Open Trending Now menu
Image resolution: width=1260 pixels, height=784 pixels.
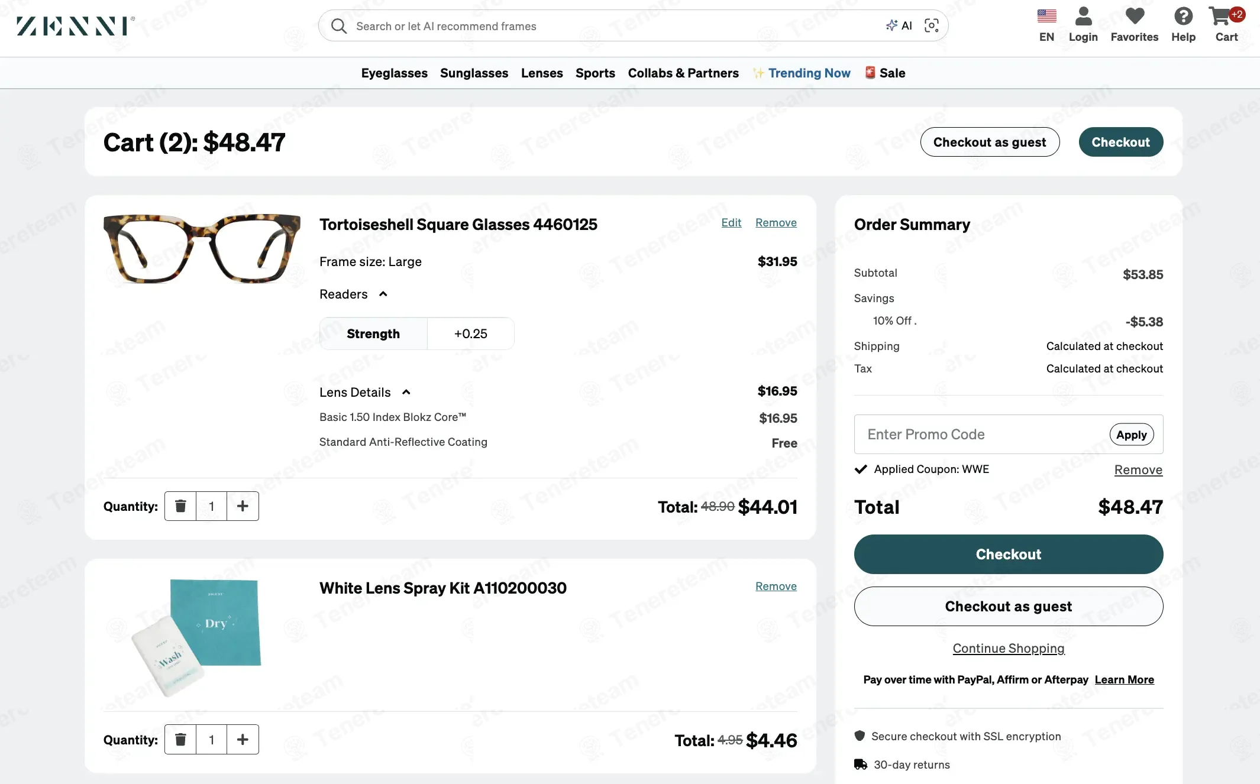[802, 73]
